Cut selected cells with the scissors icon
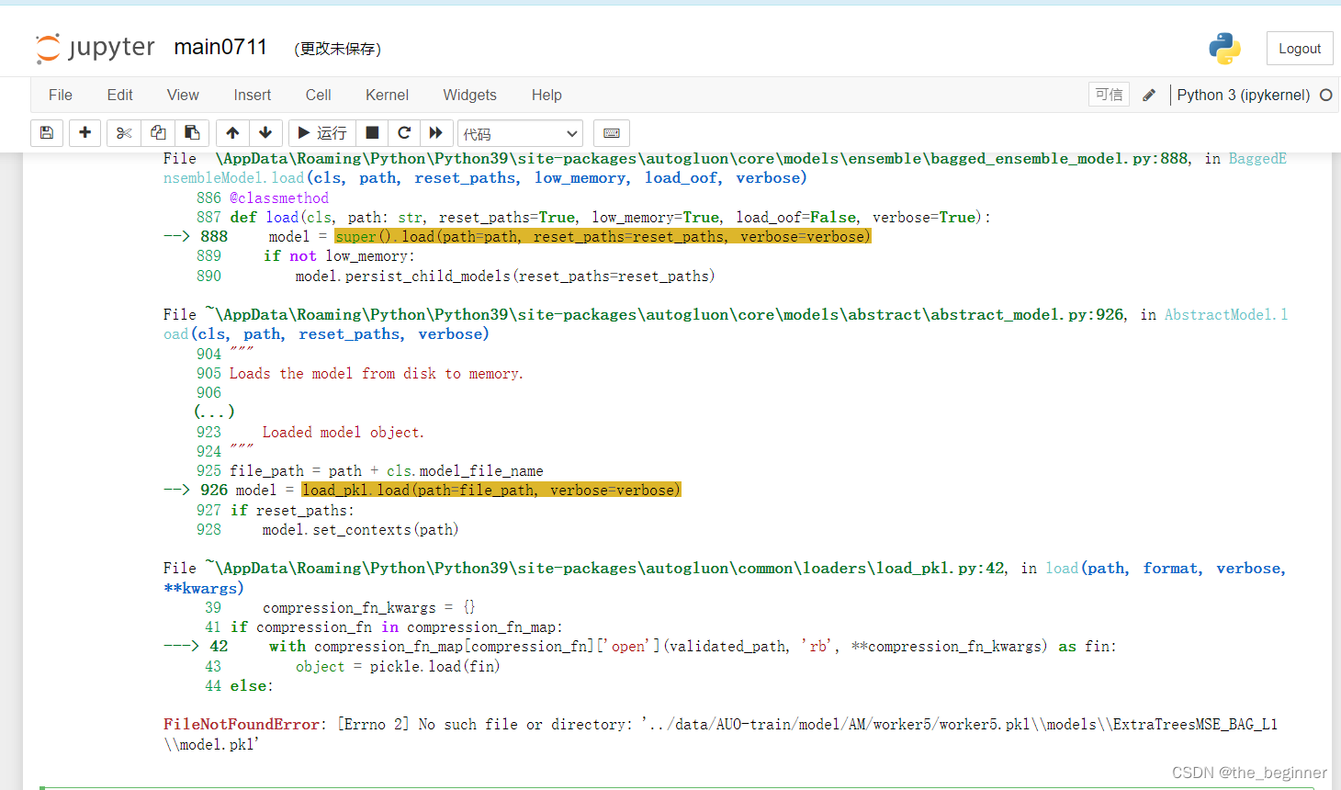This screenshot has height=790, width=1341. point(123,132)
